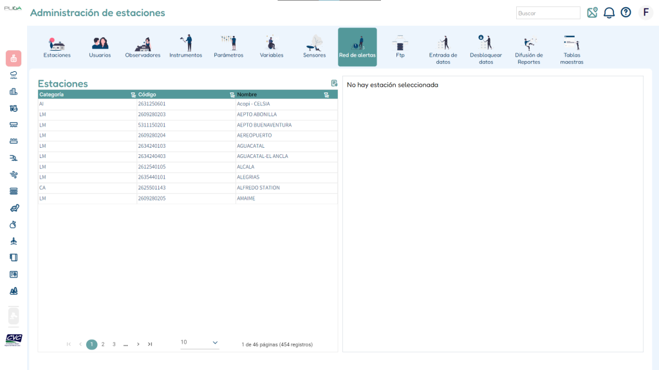
Task: Click the PLGA logo at top left
Action: 13,8
